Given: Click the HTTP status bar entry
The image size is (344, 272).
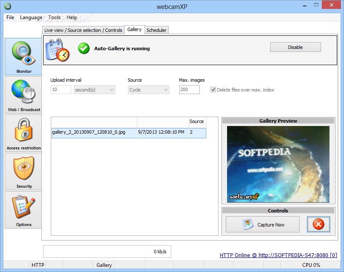Looking at the screenshot, I should tap(38, 265).
